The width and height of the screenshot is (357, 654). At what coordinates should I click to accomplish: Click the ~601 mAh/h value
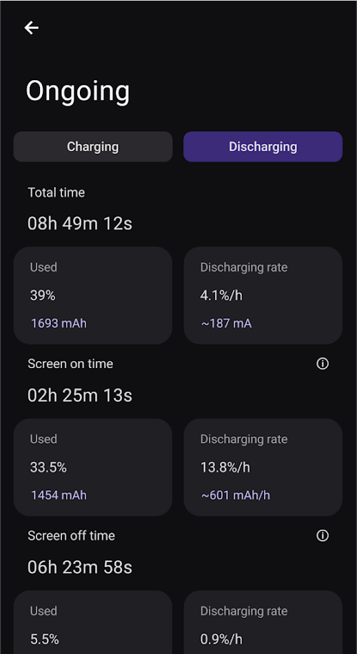(236, 495)
